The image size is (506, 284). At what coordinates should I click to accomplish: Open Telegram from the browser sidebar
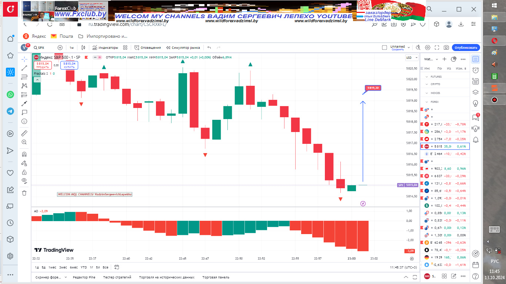tap(10, 111)
